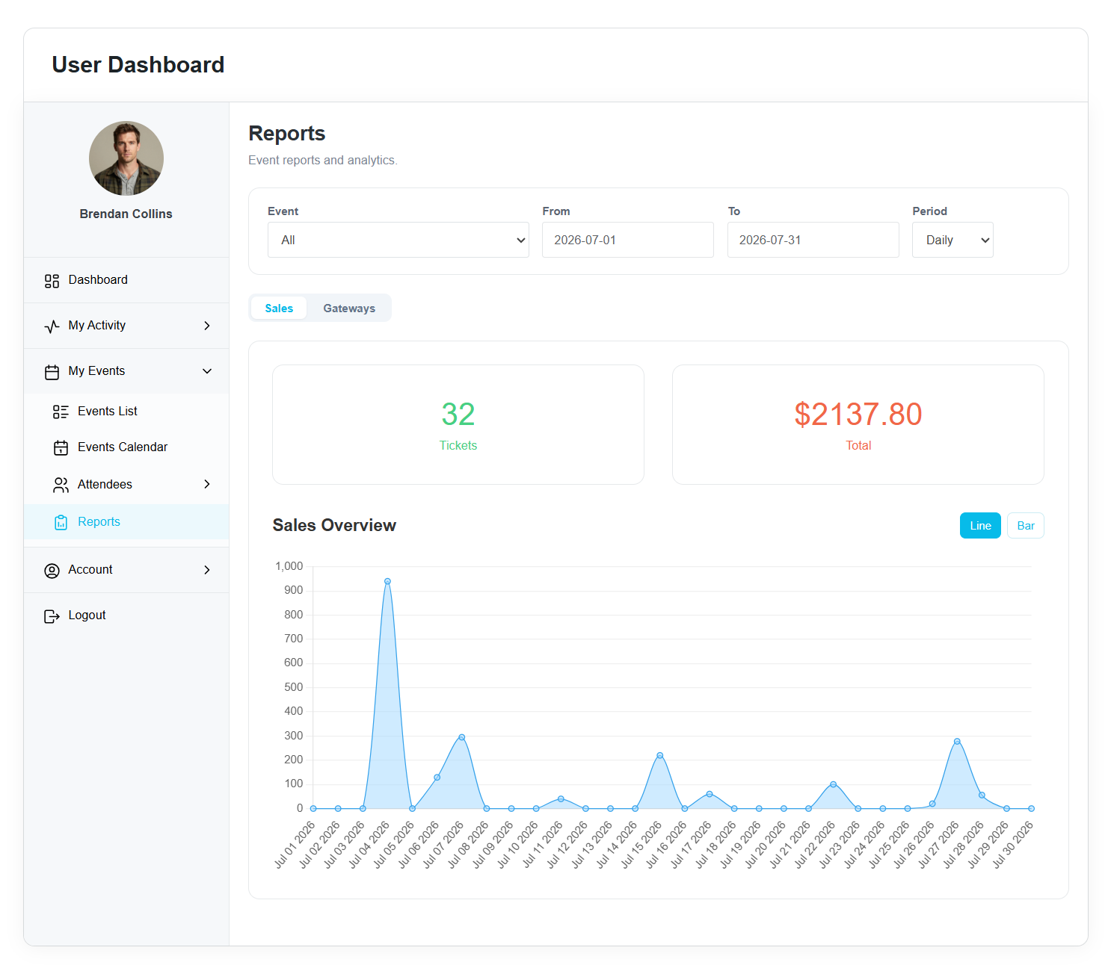Switch to the Gateways tab

click(349, 308)
